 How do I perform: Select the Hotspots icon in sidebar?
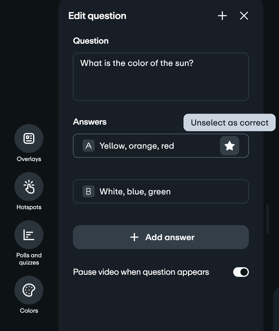click(29, 187)
